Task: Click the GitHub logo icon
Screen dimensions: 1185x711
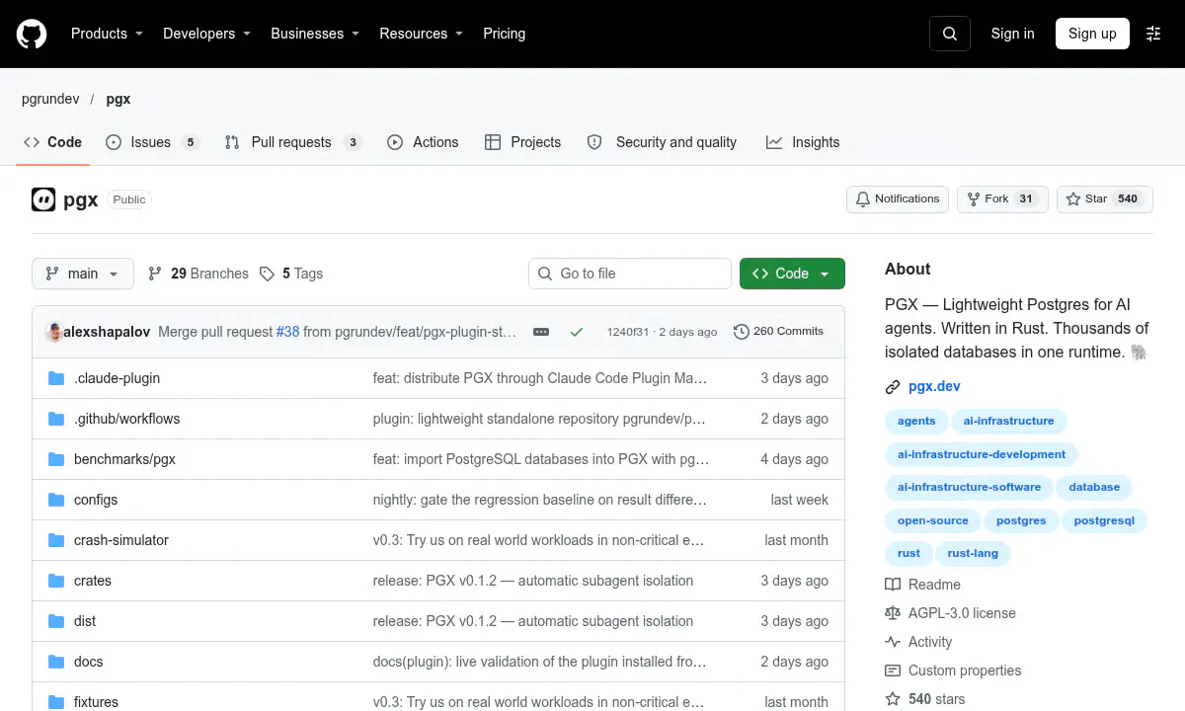Action: coord(32,34)
